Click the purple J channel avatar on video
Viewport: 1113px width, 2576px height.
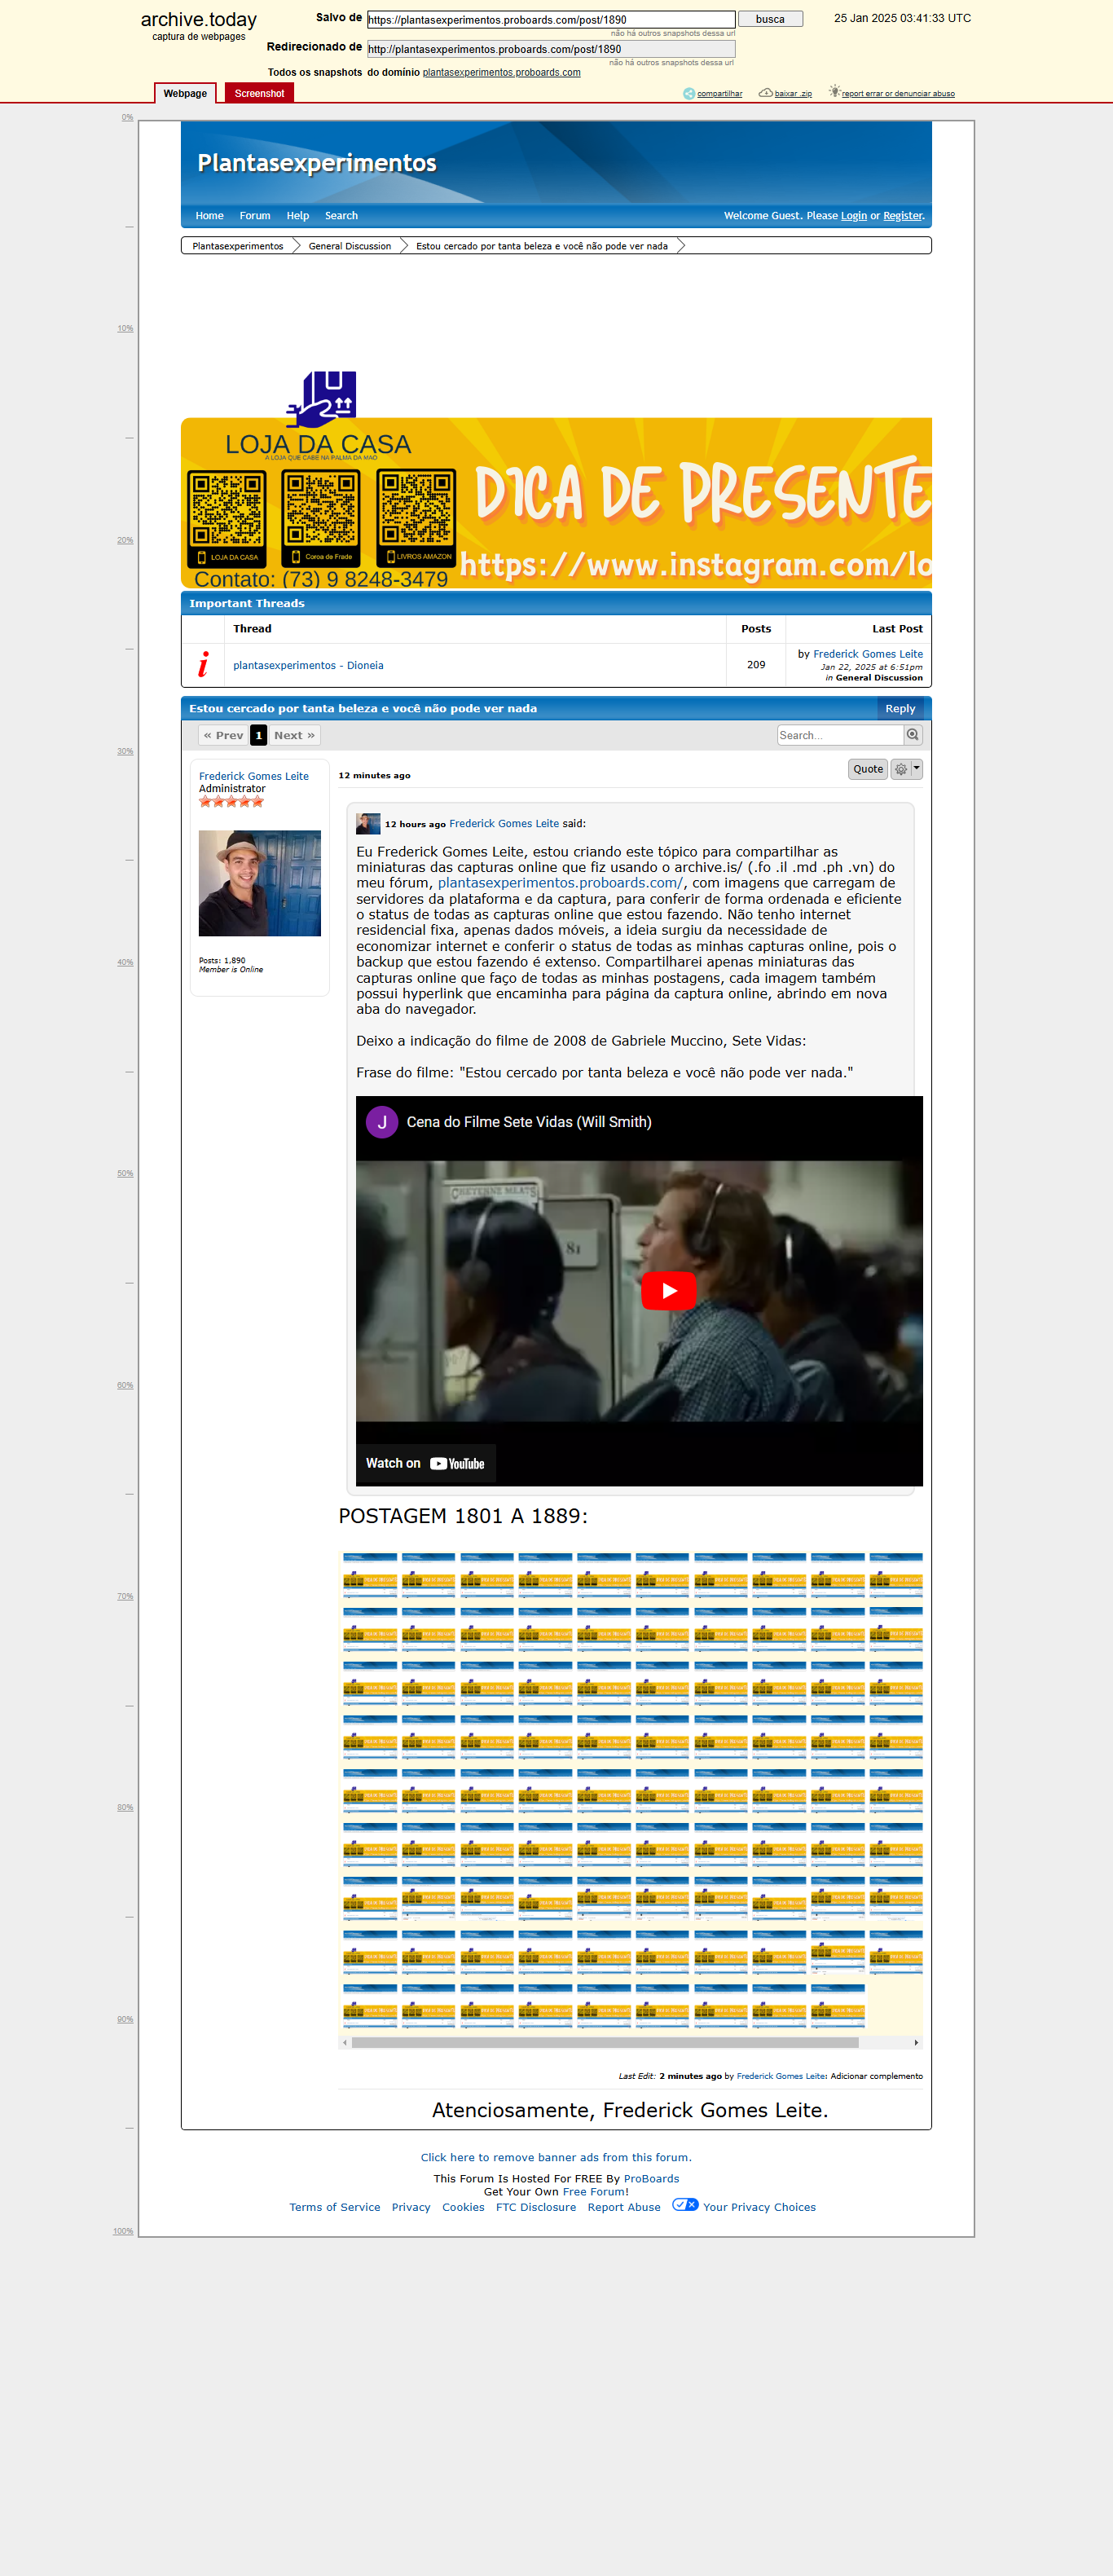382,1122
